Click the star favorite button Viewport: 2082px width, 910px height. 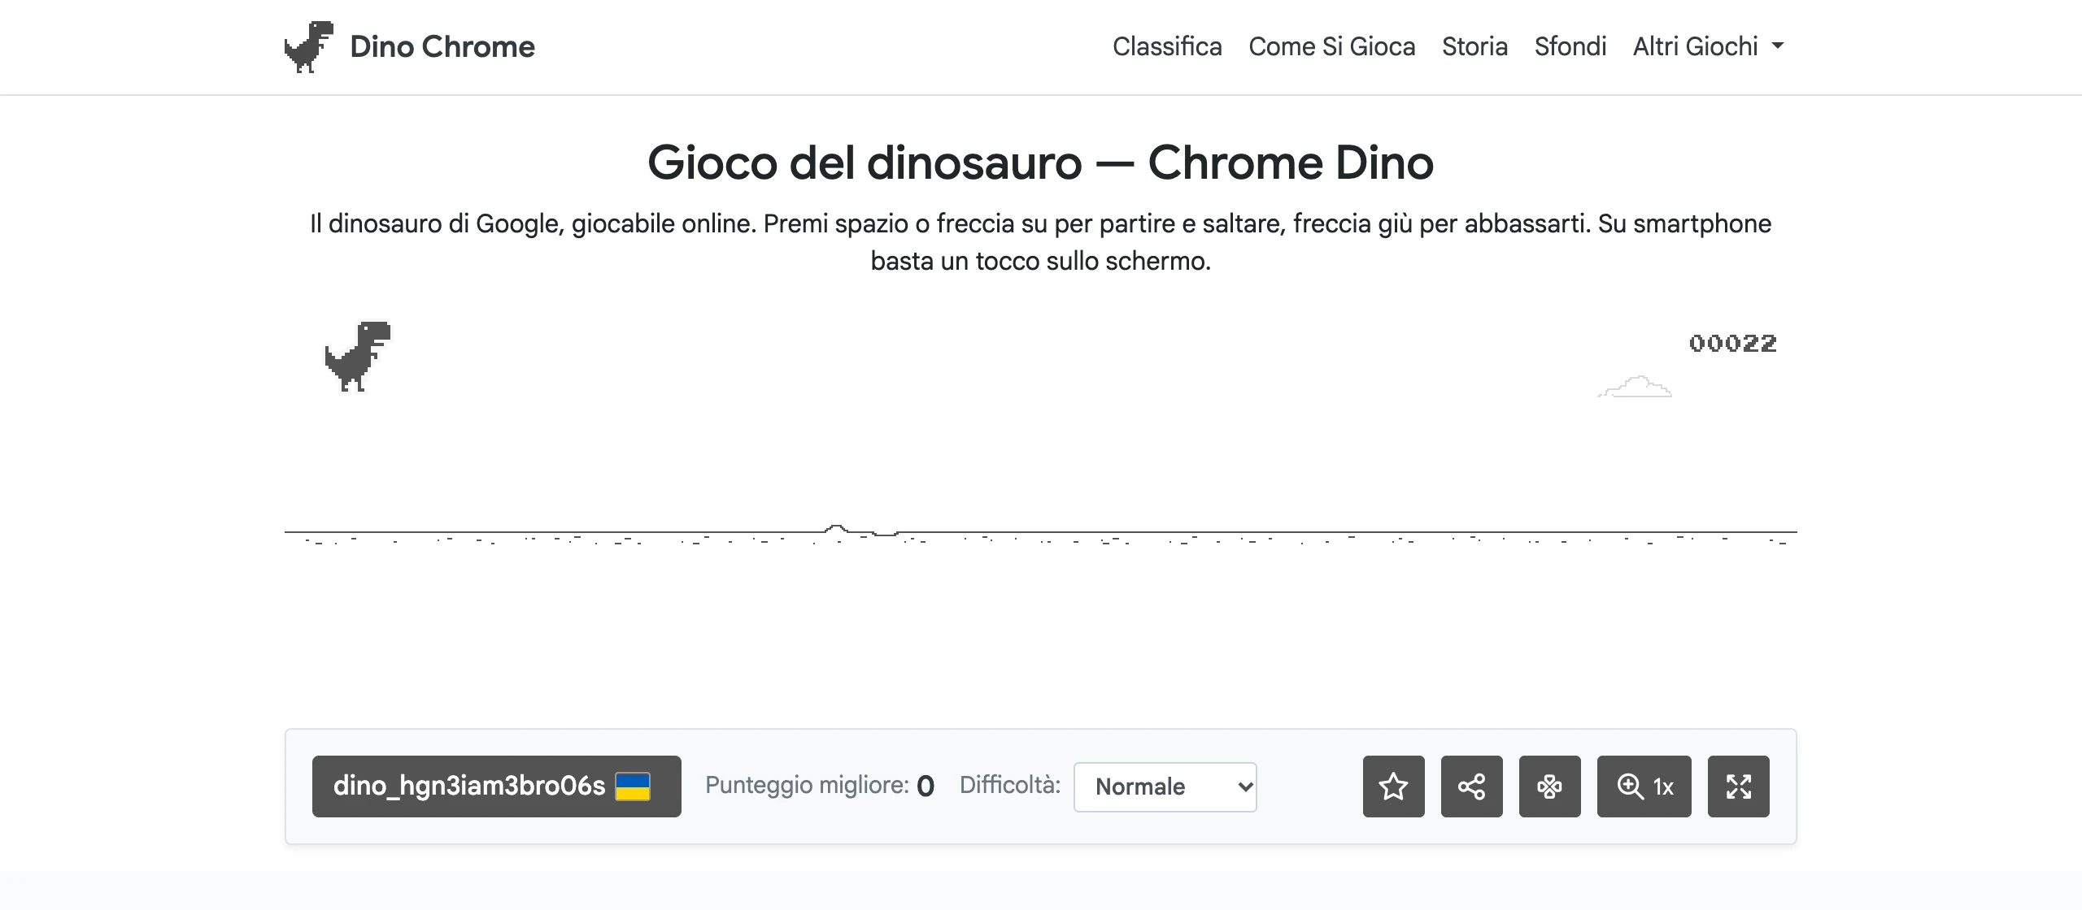tap(1394, 786)
